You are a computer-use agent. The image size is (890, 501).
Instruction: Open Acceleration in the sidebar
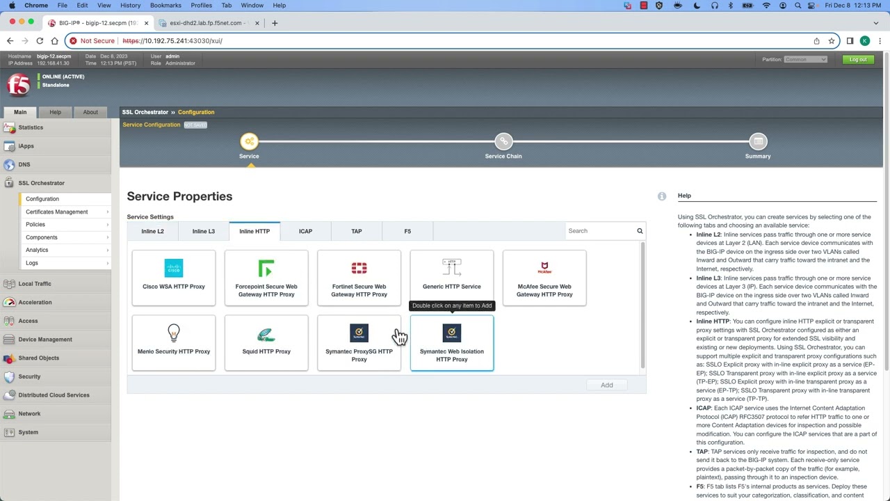[56, 302]
